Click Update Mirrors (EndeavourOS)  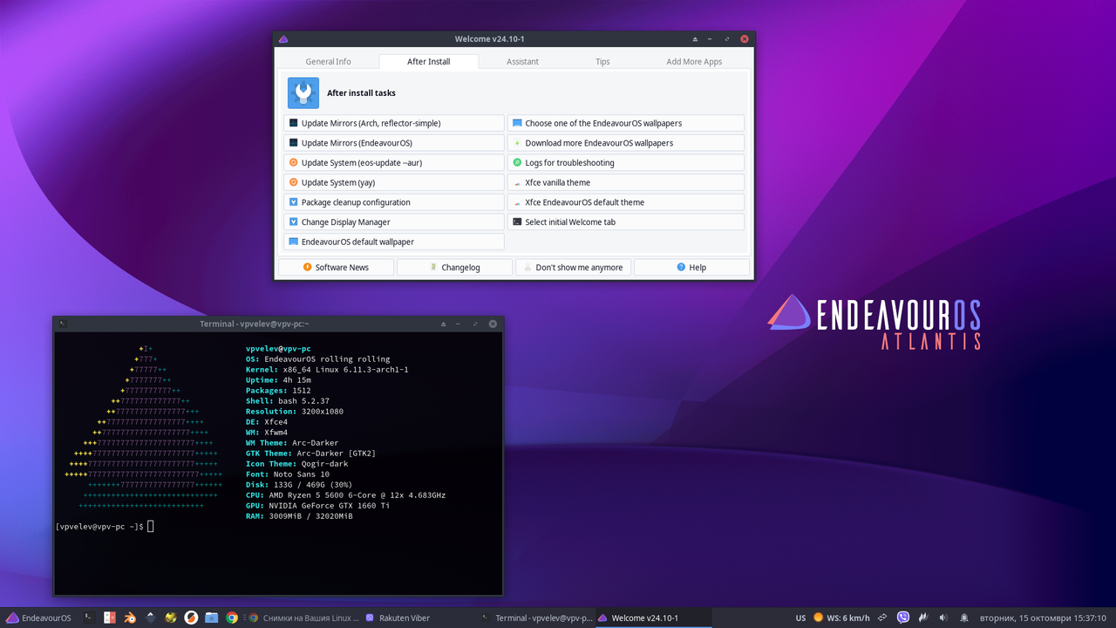(x=394, y=143)
